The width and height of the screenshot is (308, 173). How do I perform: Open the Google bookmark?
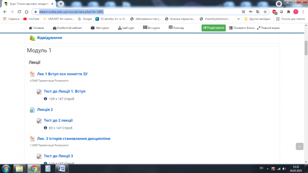point(85,19)
